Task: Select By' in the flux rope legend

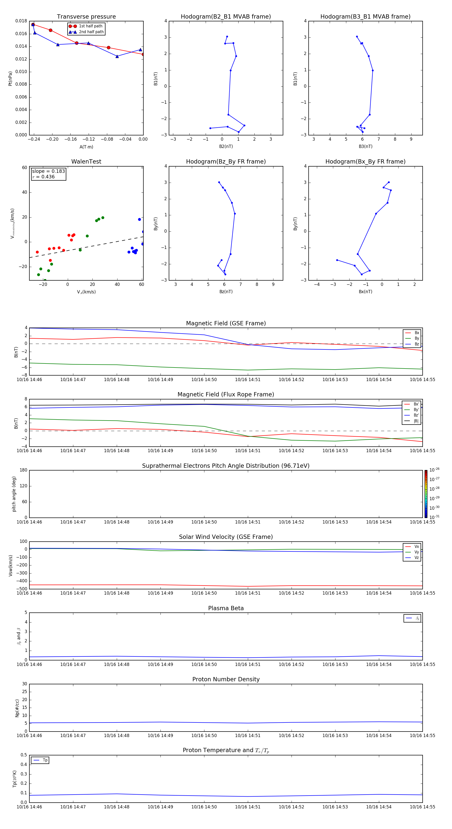Action: click(x=412, y=410)
